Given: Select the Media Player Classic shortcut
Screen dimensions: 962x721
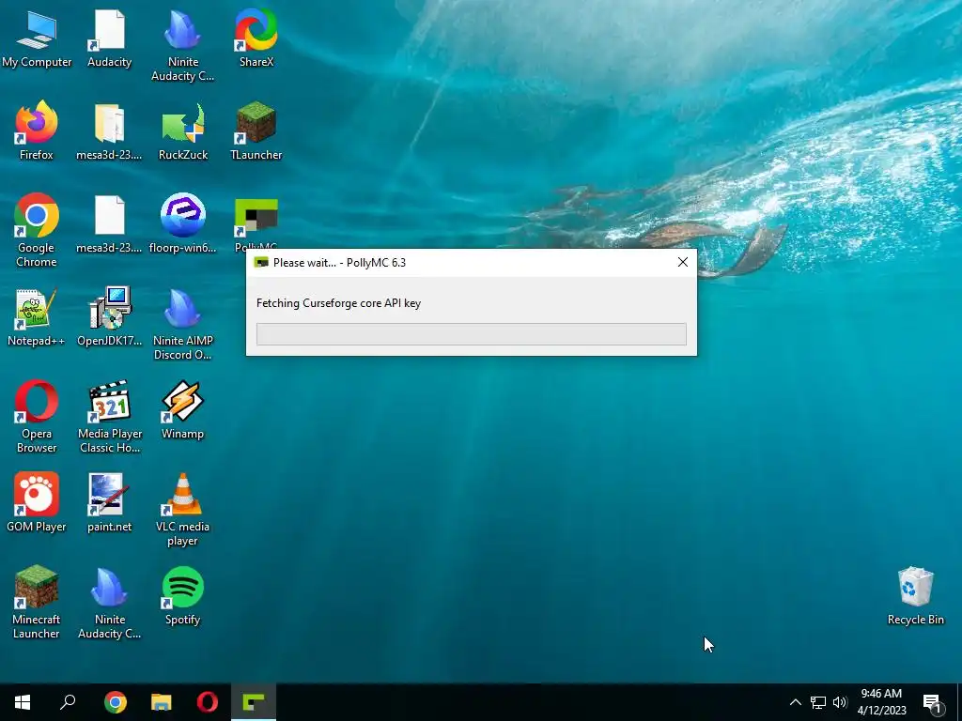Looking at the screenshot, I should point(109,417).
